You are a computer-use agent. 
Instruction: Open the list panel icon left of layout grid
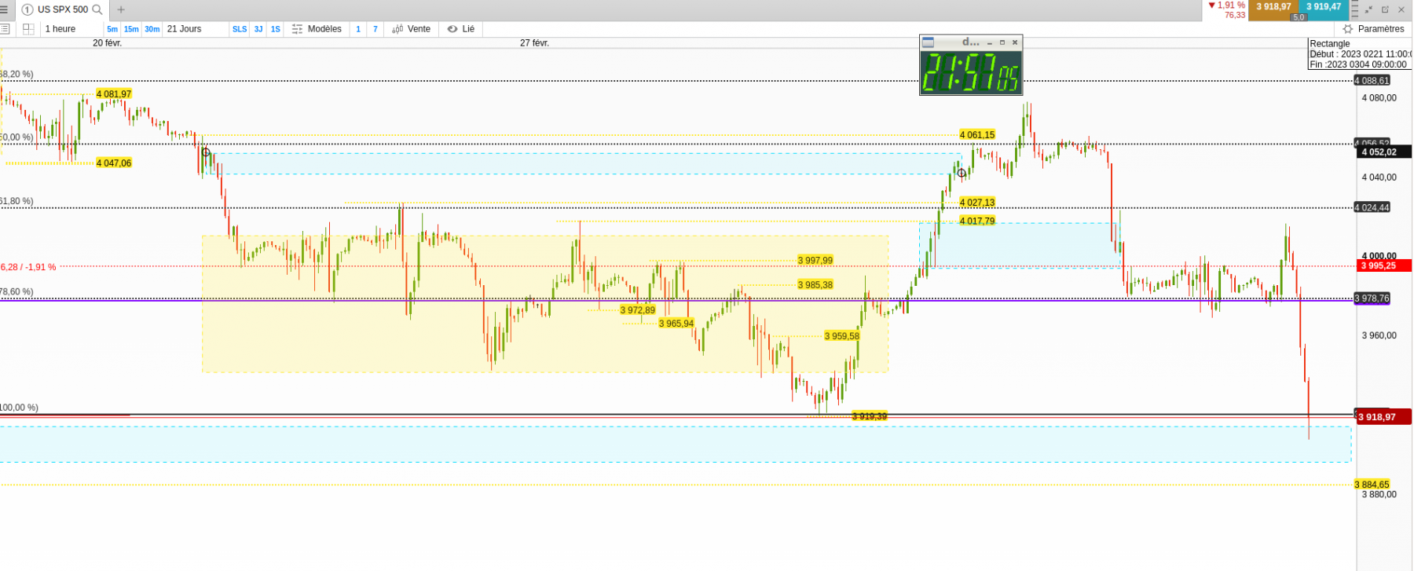(x=5, y=29)
